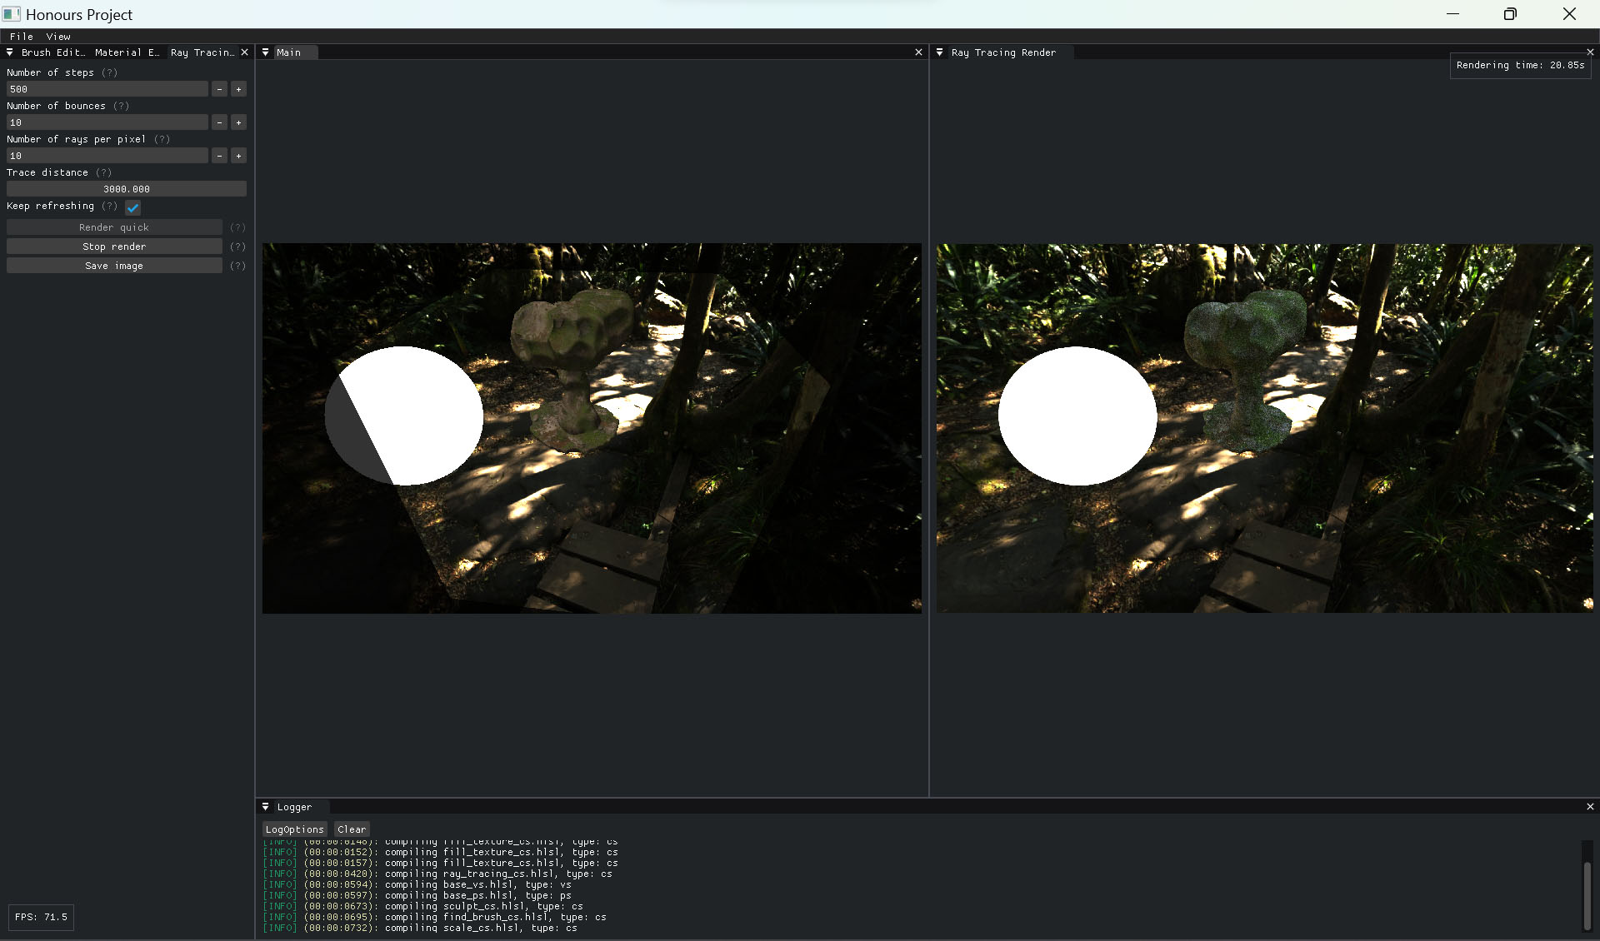Increase number of steps with plus button
The image size is (1600, 941).
pos(238,89)
